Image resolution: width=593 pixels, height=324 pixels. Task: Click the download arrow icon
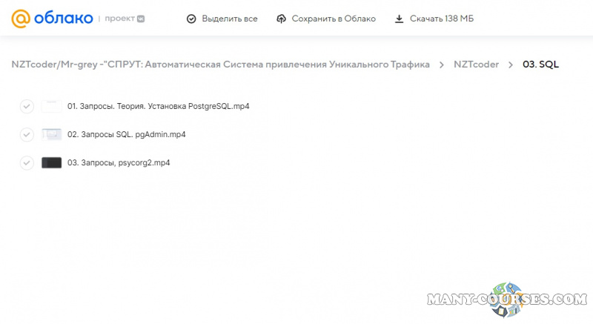click(399, 19)
